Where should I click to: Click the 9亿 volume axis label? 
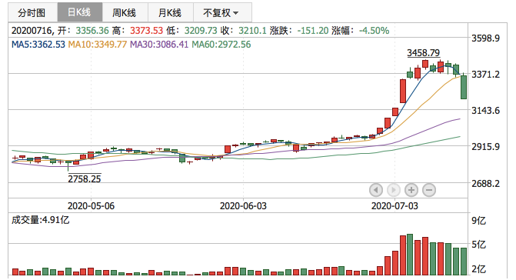(479, 221)
